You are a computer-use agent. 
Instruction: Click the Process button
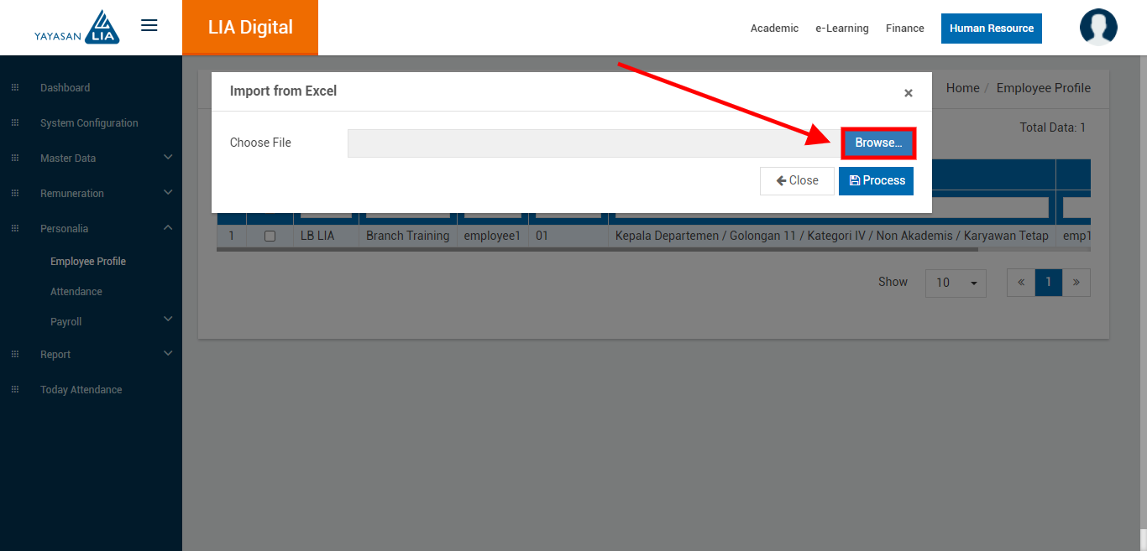[876, 181]
